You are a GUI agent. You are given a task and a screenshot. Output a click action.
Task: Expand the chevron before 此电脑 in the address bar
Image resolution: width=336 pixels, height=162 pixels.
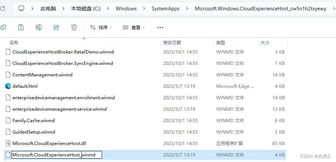32,8
